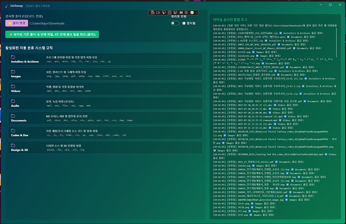Click the green Hot Reload checkmark icon
Screen dimensions: 346x224
pyautogui.click(x=192, y=12)
